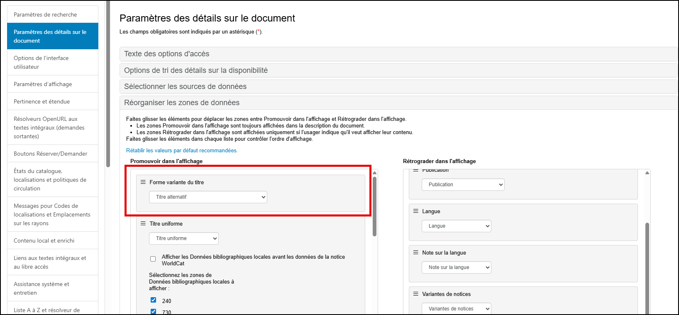679x315 pixels.
Task: Click drag handle for Forme variante du titre
Action: click(x=143, y=182)
